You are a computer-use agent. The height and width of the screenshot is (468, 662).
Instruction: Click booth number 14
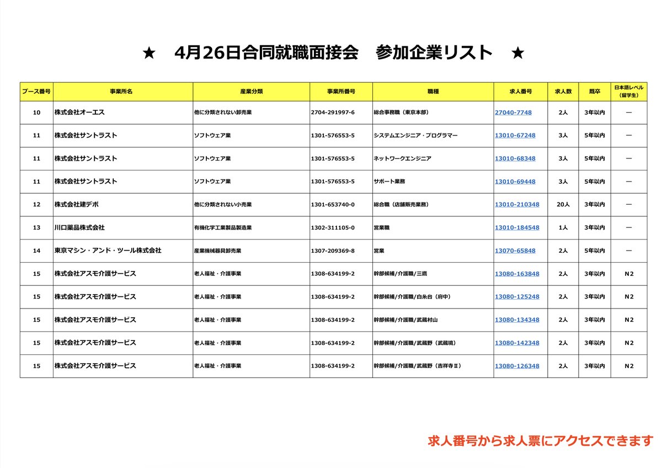pos(36,251)
